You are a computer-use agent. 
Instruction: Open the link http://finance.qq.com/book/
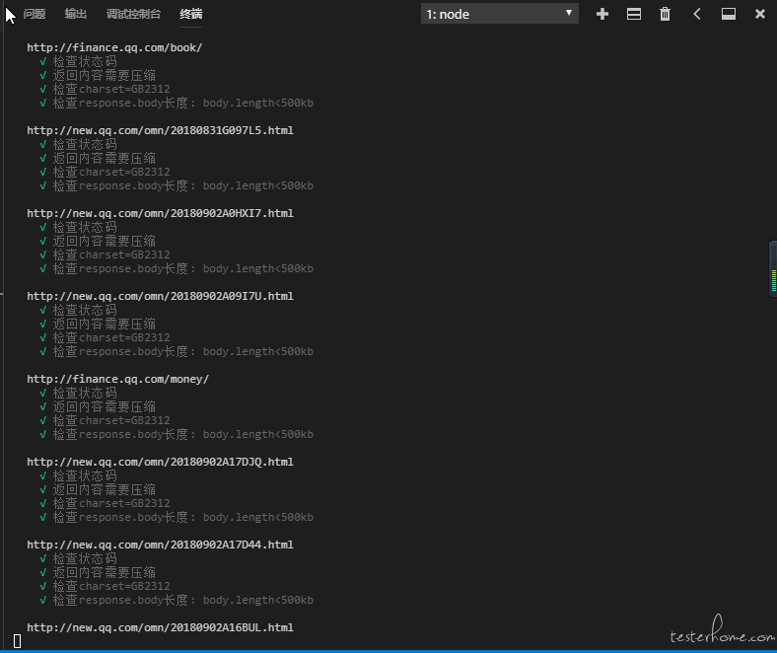[x=114, y=47]
